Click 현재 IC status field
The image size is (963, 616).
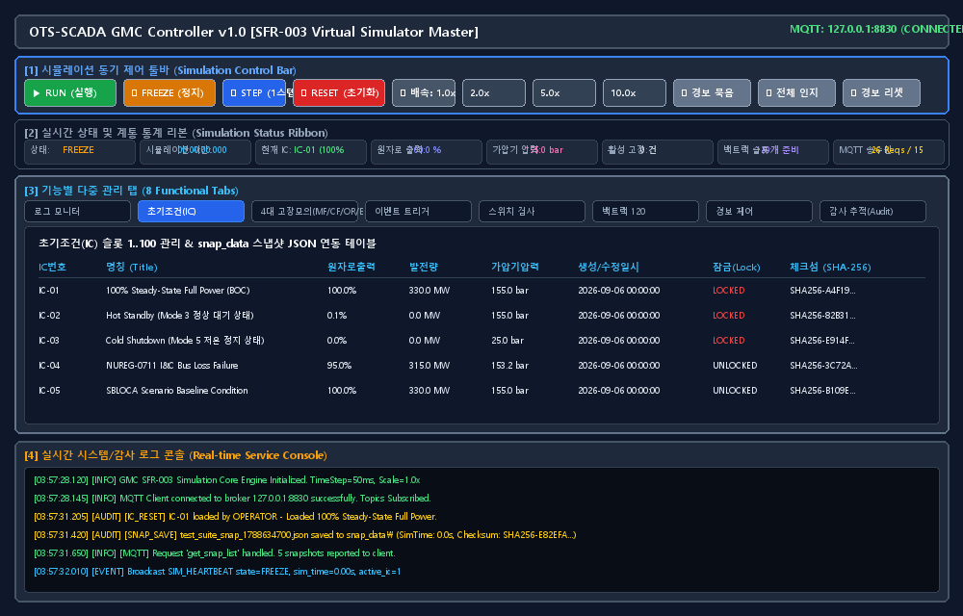pyautogui.click(x=311, y=152)
